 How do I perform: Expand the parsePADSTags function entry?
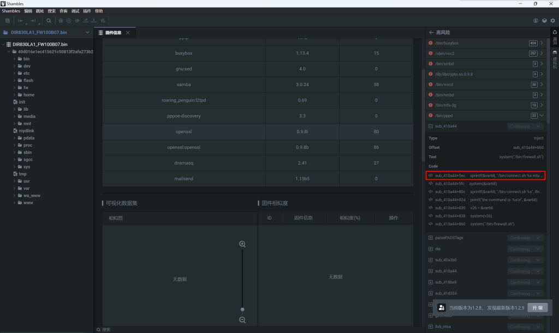pos(431,238)
